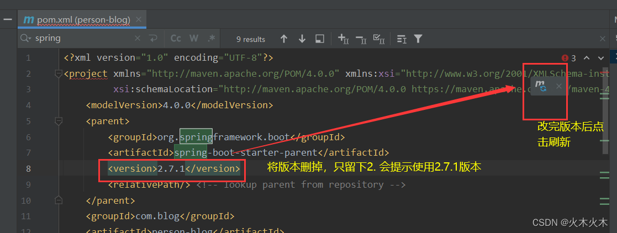The height and width of the screenshot is (233, 617).
Task: Select the pom.xml (person-blog) editor tab
Action: (82, 20)
